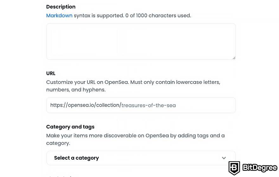
Task: Click the numbers, and hyphens text line
Action: 76,90
